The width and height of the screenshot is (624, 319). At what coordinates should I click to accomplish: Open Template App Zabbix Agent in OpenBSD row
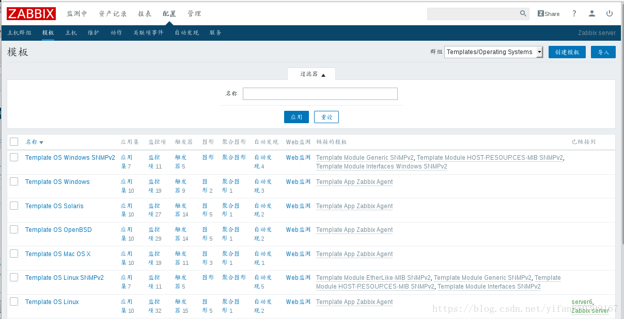click(x=354, y=230)
